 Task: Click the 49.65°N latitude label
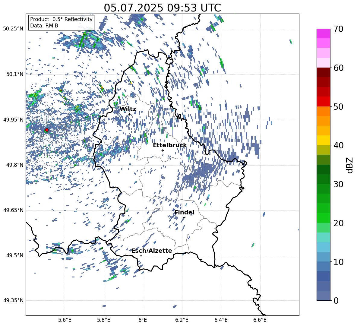pyautogui.click(x=13, y=210)
